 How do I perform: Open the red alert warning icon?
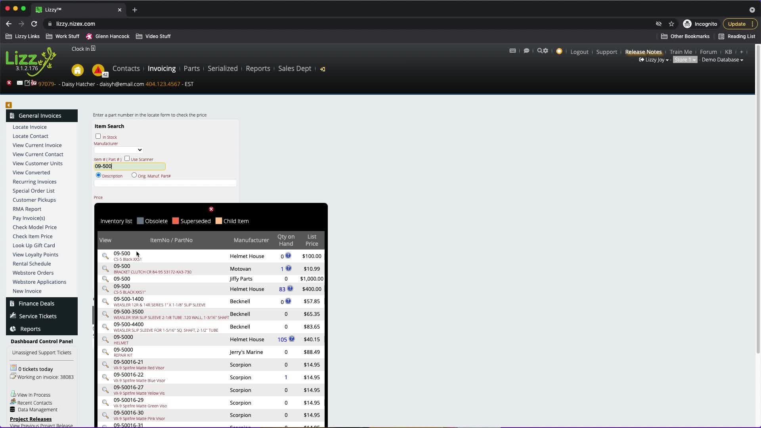click(x=98, y=70)
